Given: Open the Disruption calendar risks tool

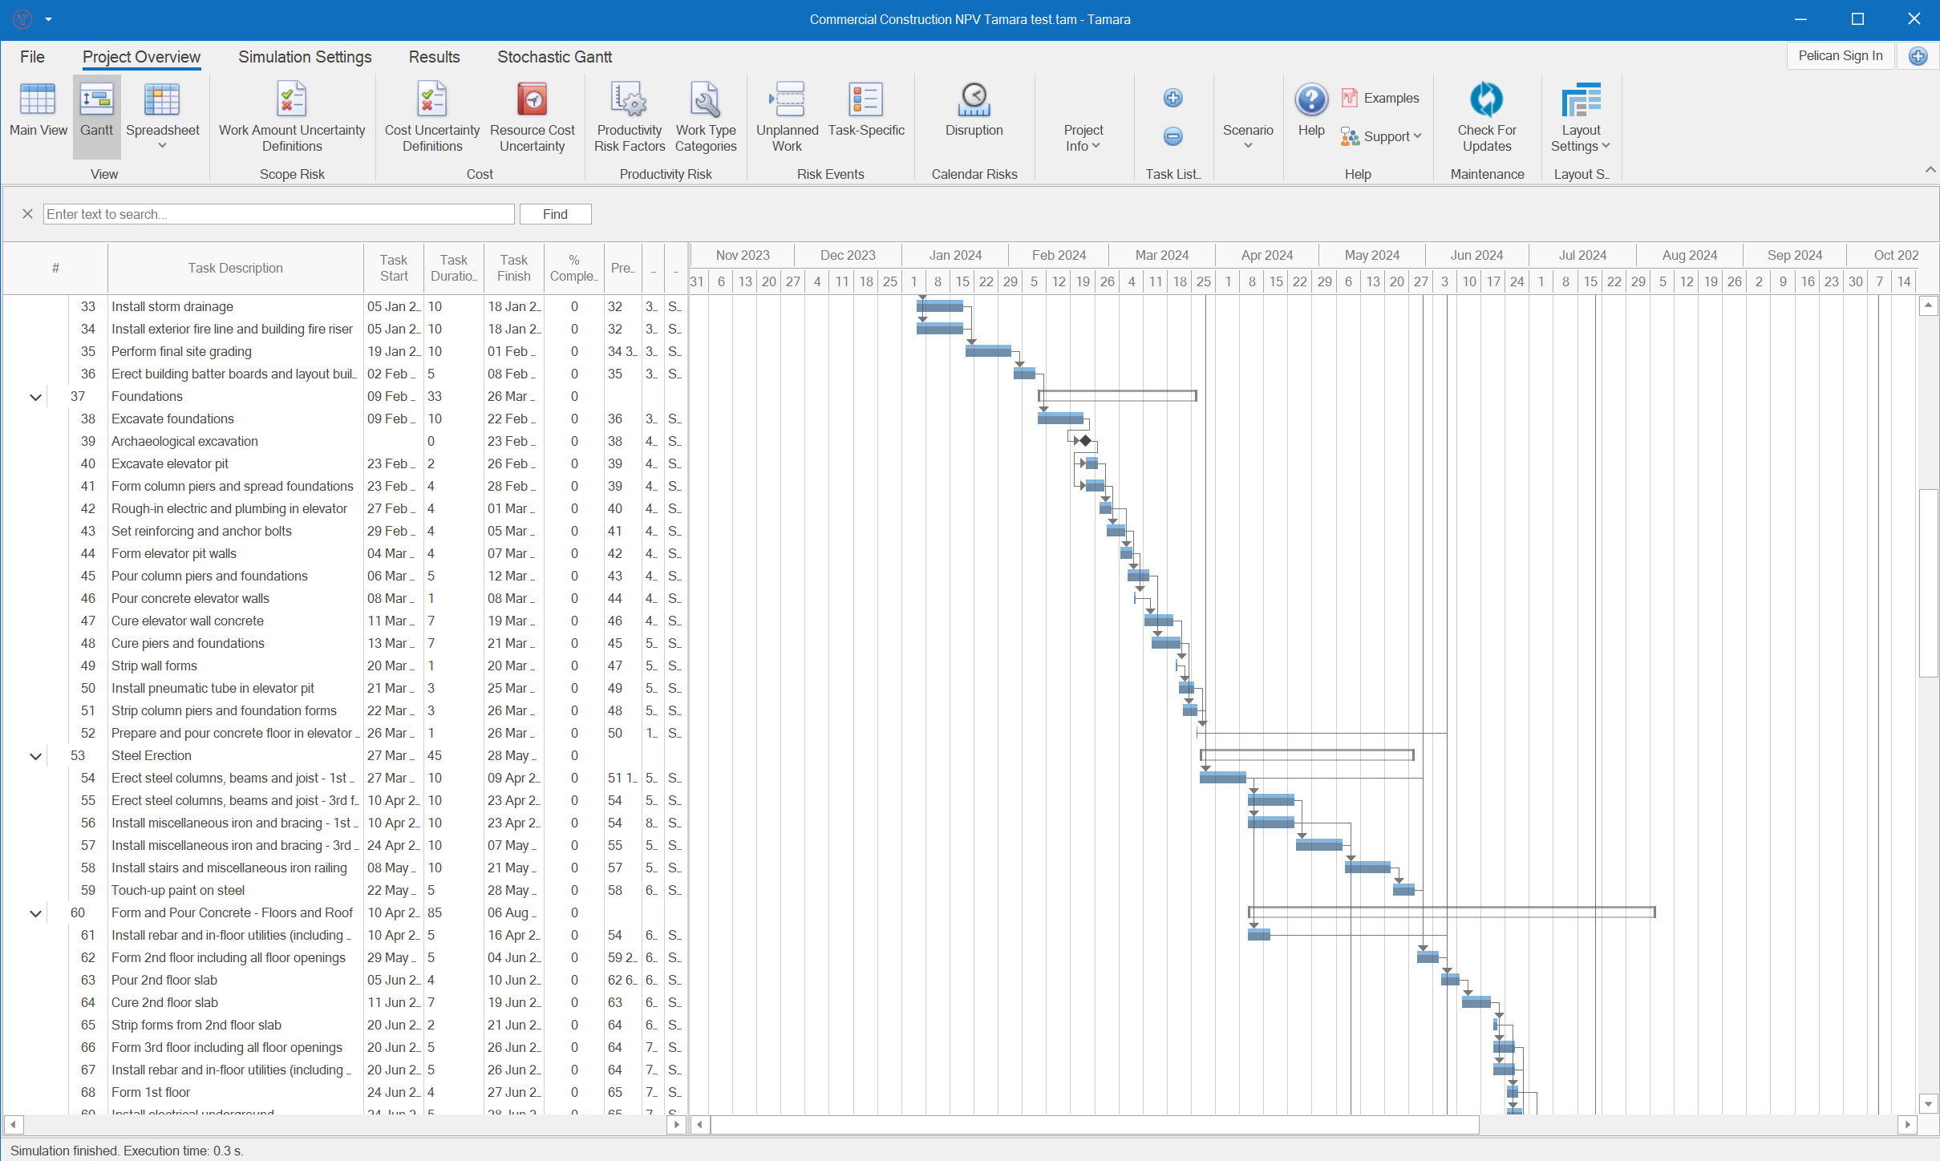Looking at the screenshot, I should pyautogui.click(x=974, y=112).
